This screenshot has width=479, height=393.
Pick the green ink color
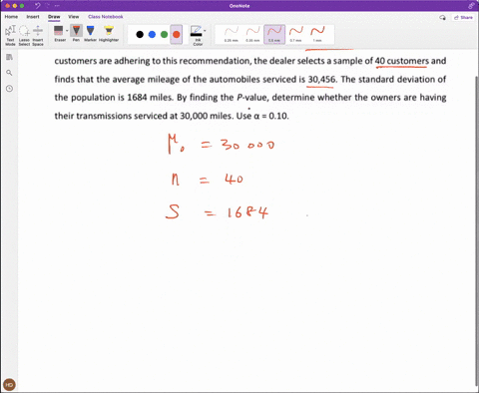click(x=164, y=34)
